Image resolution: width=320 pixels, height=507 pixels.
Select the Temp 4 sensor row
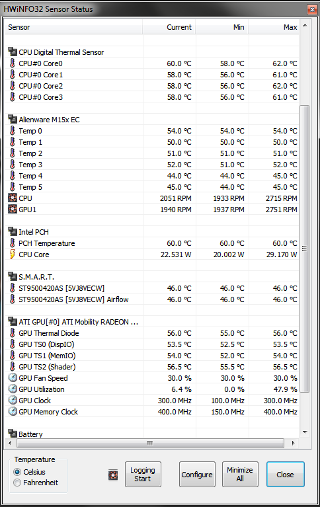(152, 176)
